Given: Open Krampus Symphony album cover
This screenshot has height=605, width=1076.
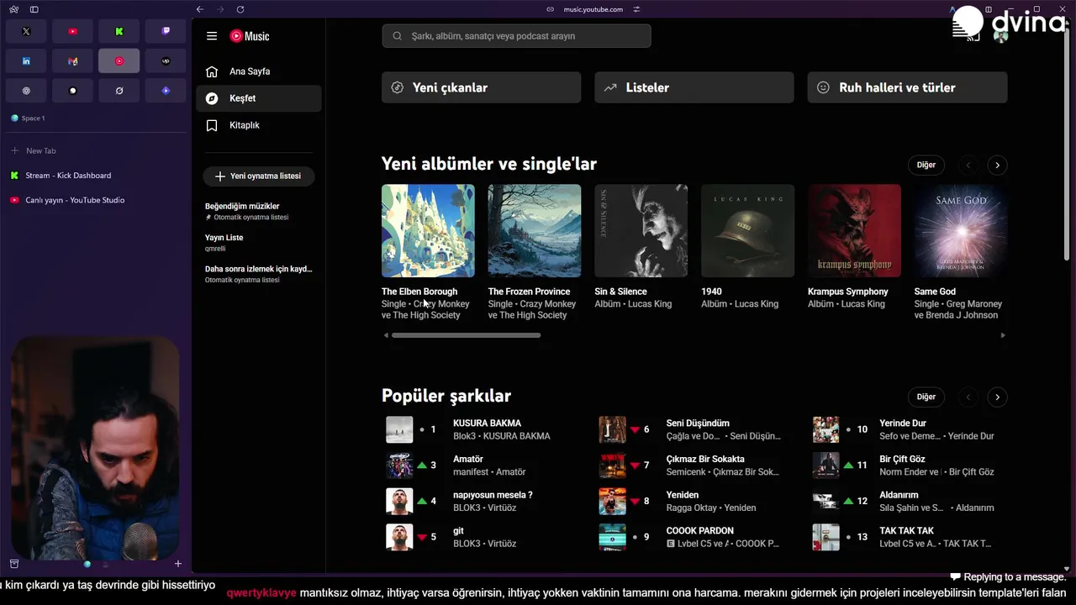Looking at the screenshot, I should [854, 230].
